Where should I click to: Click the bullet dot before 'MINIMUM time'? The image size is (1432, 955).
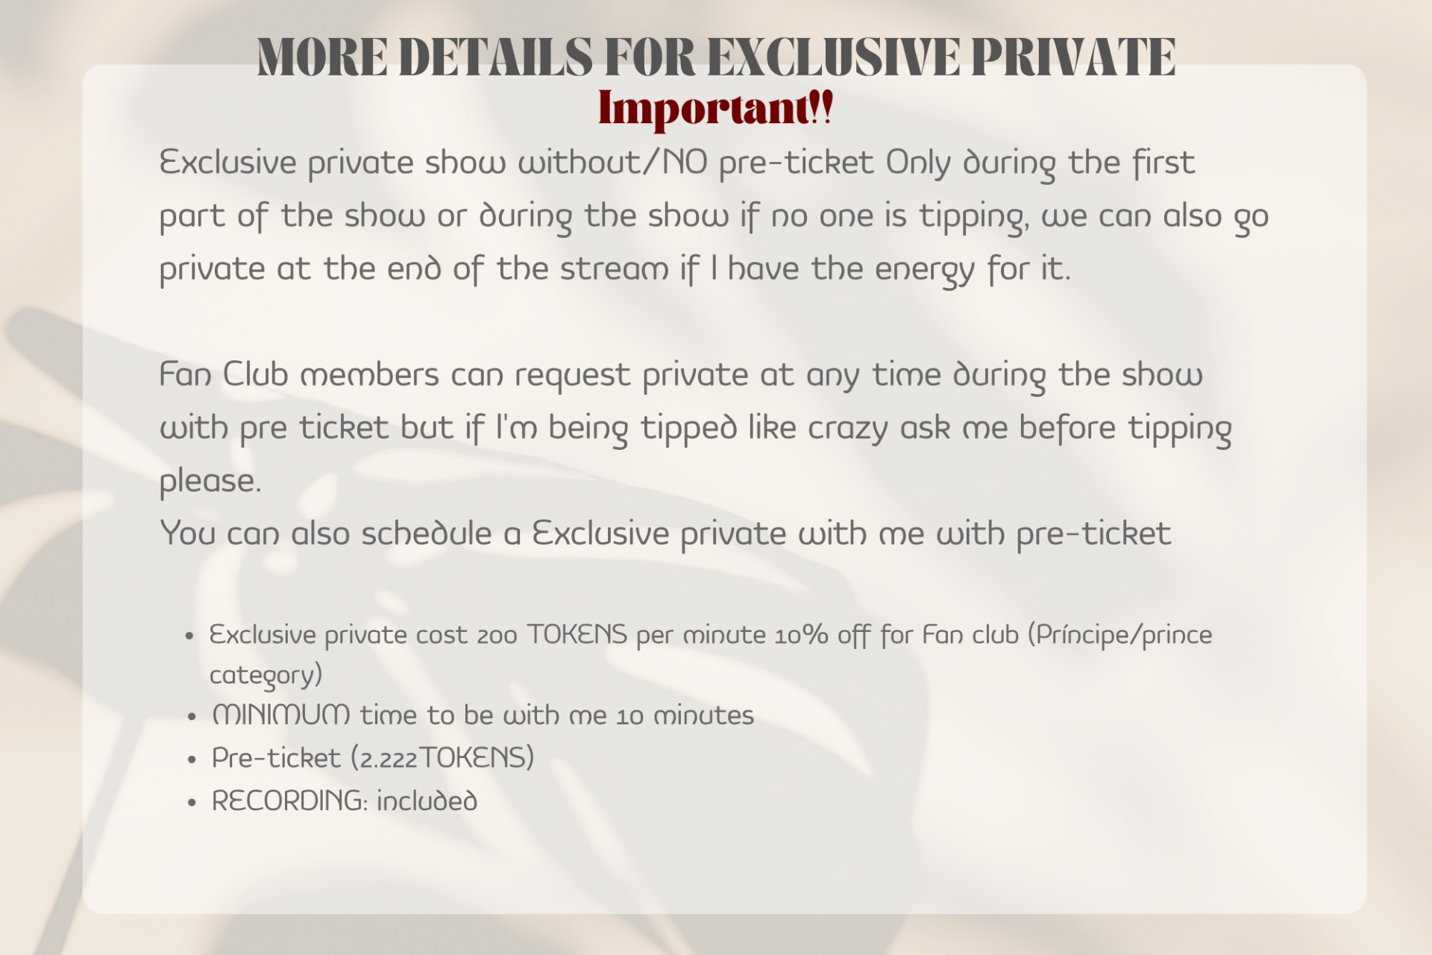192,717
